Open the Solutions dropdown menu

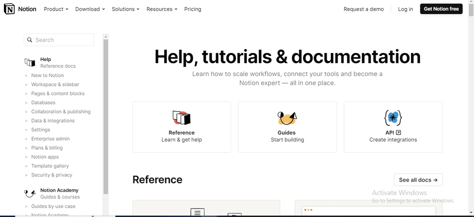point(125,9)
